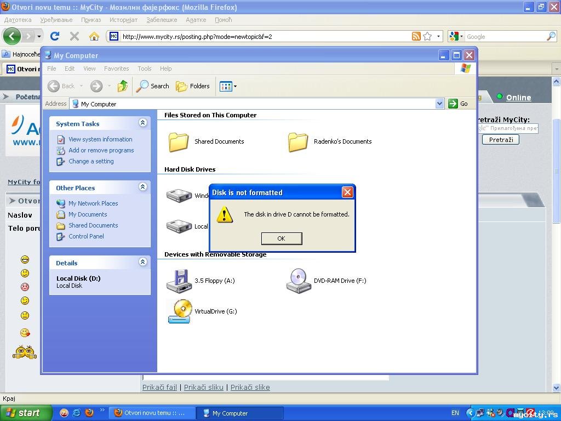Open the File menu in My Computer
561x421 pixels.
click(x=51, y=69)
